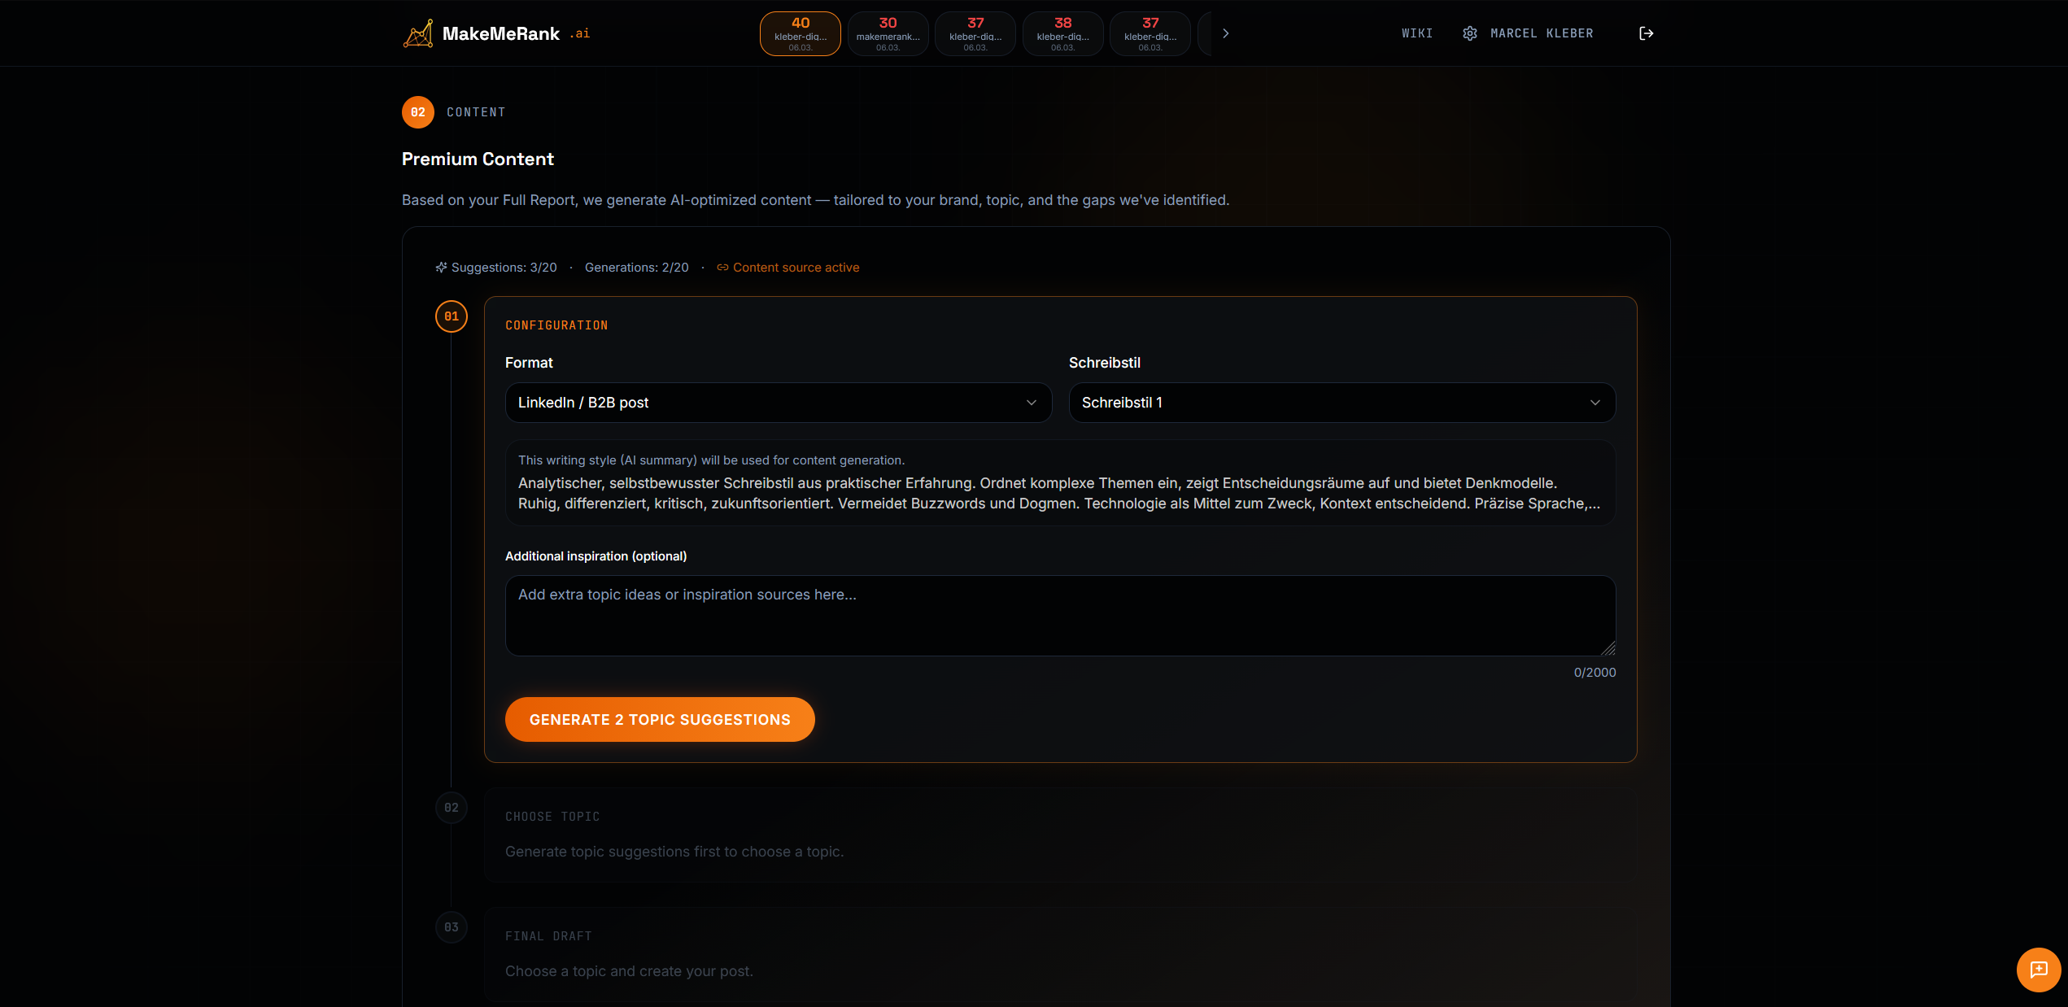
Task: Click the orange 02 Content step badge
Action: (x=418, y=112)
